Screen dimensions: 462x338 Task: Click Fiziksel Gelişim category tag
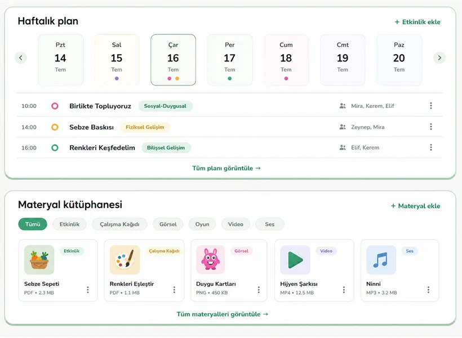[145, 127]
